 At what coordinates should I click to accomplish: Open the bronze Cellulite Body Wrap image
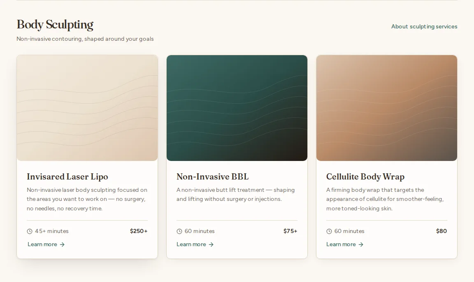point(387,108)
